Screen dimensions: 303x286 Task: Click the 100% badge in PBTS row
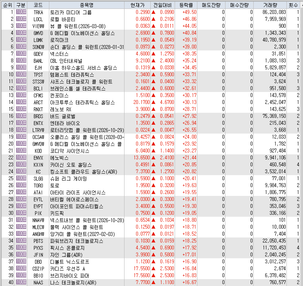click(x=21, y=241)
